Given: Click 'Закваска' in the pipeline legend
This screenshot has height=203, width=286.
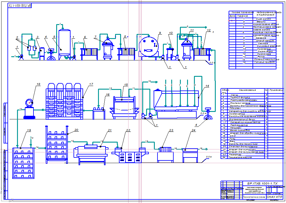Looking at the screenshot, I should [261, 38].
